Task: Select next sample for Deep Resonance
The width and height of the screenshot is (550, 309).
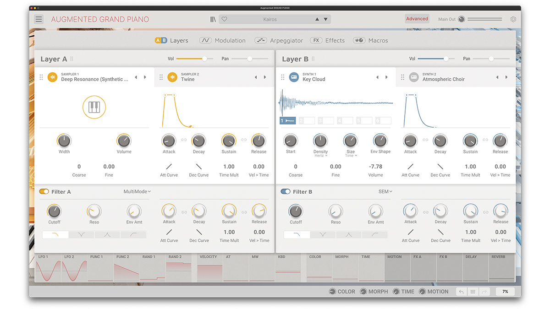Action: (145, 77)
